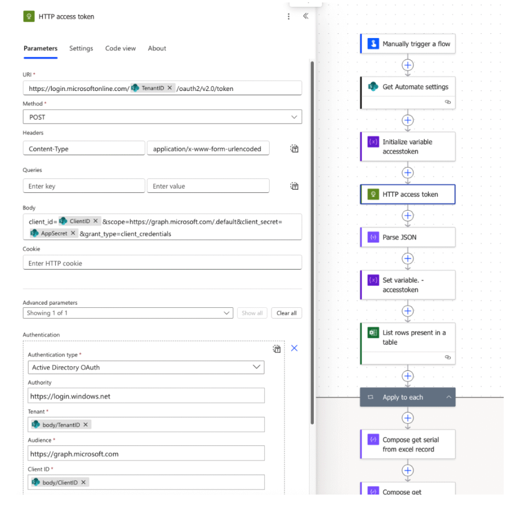516x505 pixels.
Task: Select Initialize variable accesstoken action
Action: (408, 146)
